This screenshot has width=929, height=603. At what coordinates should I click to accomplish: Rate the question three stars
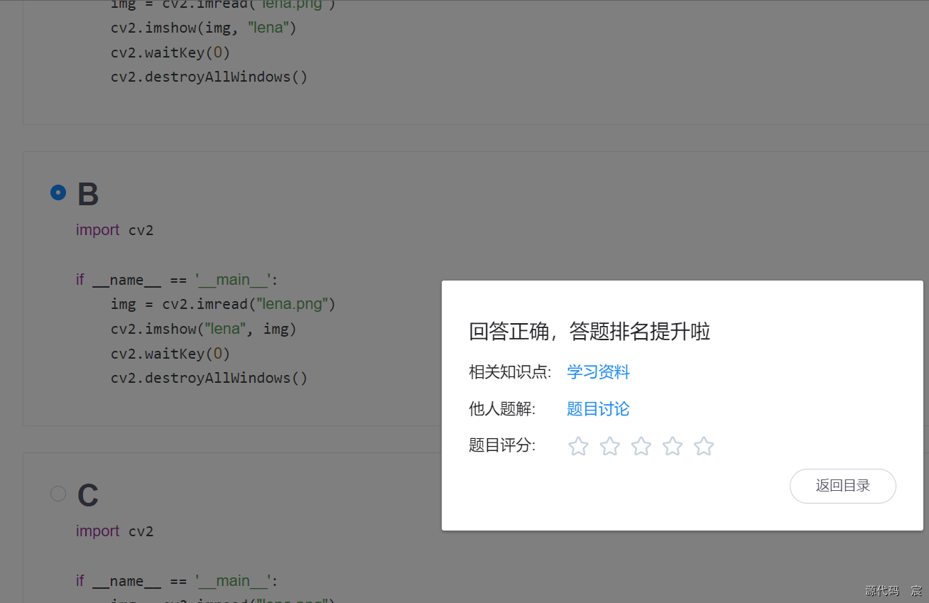click(x=641, y=446)
